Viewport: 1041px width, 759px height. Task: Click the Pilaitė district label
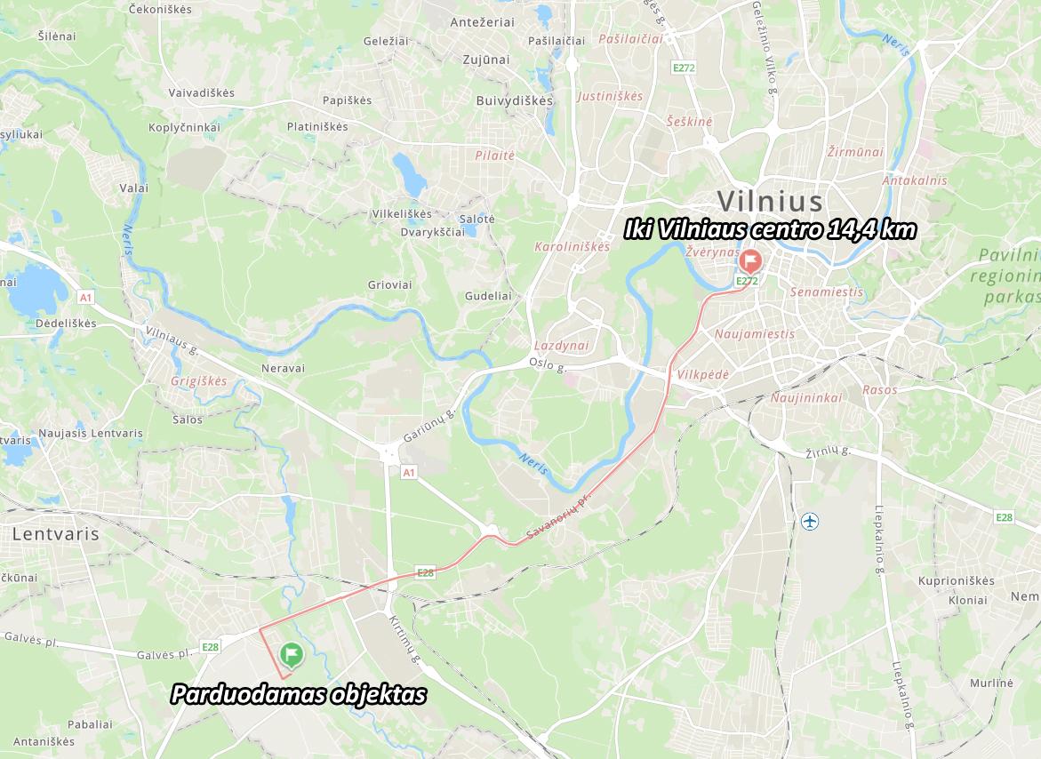tap(494, 156)
